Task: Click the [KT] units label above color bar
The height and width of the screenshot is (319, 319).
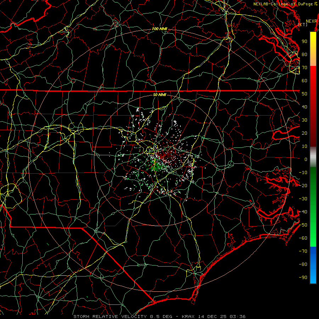Action: coord(303,24)
